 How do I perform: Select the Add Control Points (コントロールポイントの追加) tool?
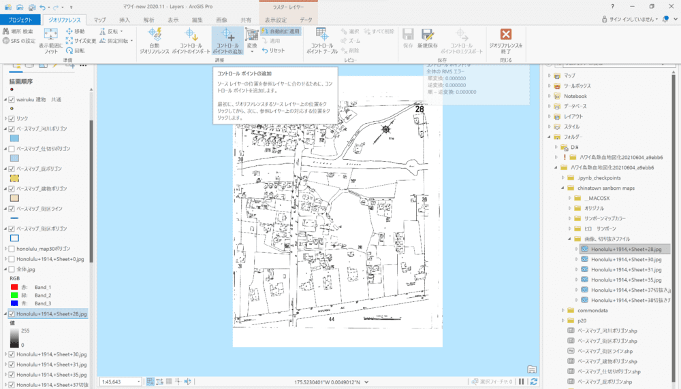coord(227,40)
